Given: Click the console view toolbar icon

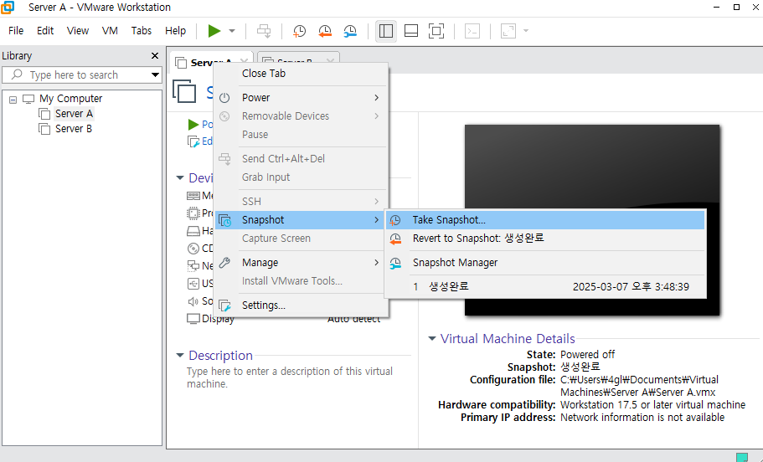Looking at the screenshot, I should (472, 31).
